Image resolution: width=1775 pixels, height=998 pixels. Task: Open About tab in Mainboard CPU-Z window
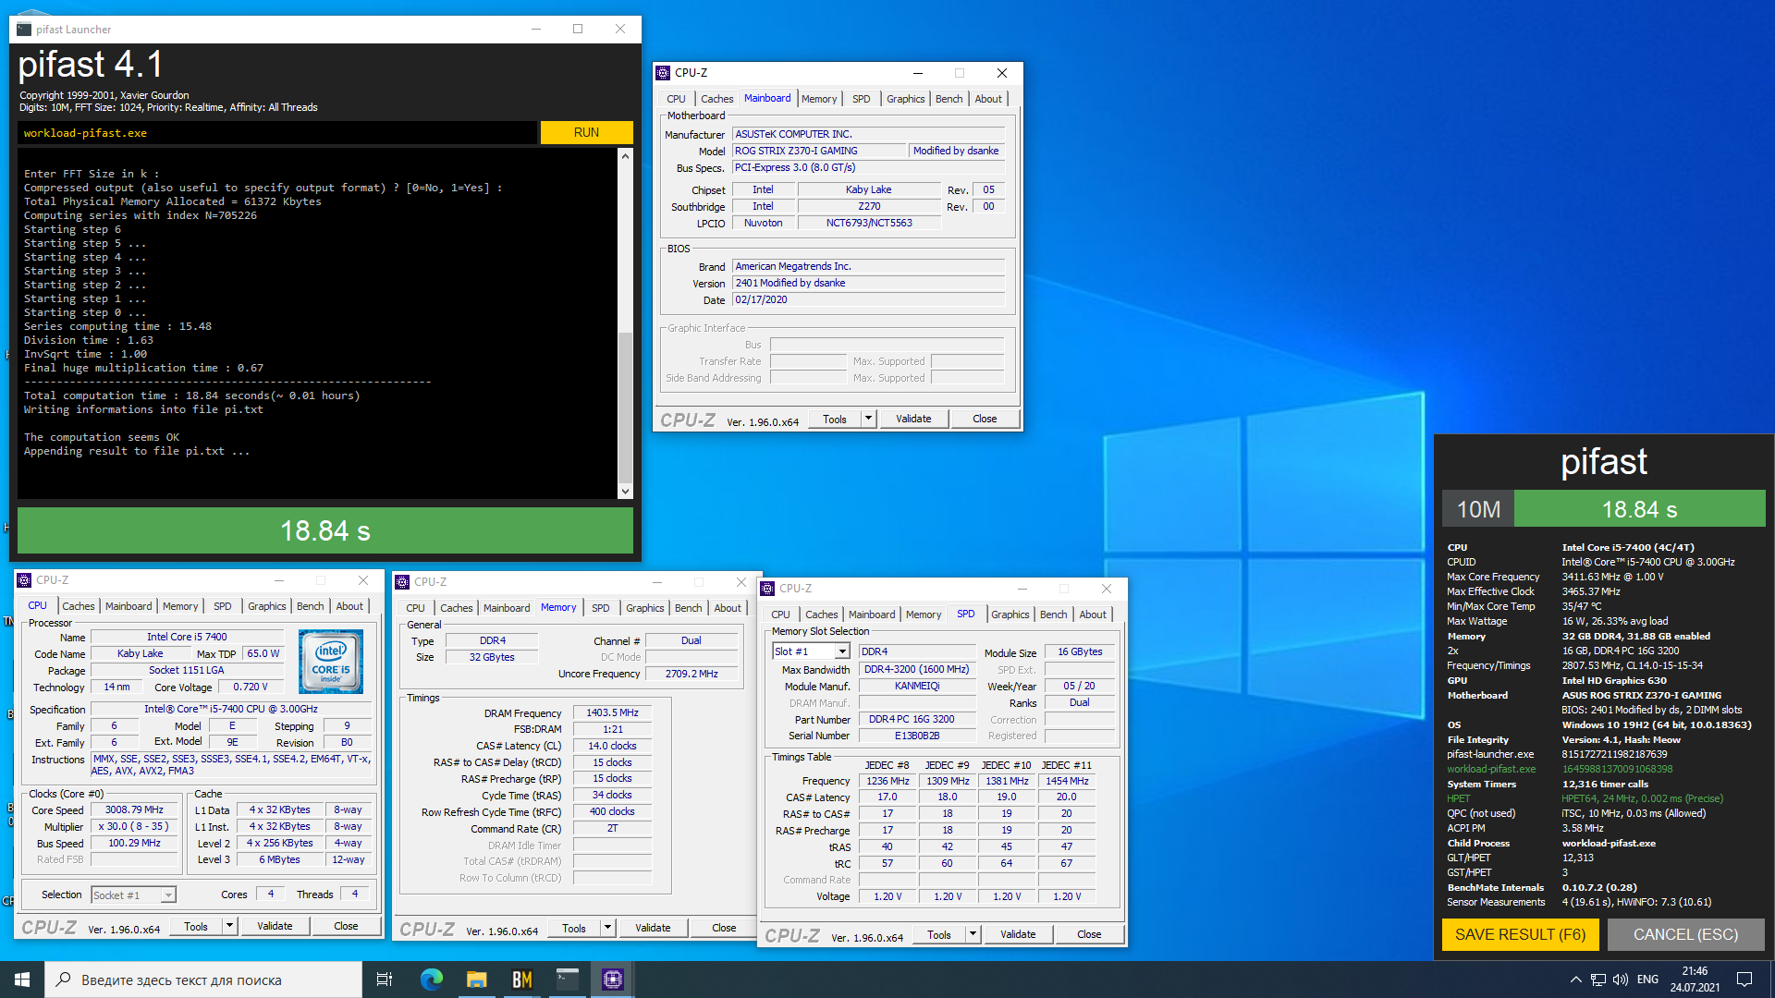pyautogui.click(x=987, y=99)
